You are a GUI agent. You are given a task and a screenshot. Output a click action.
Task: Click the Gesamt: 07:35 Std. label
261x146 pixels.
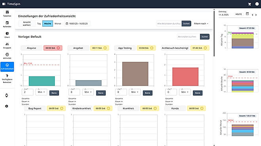pos(247,28)
